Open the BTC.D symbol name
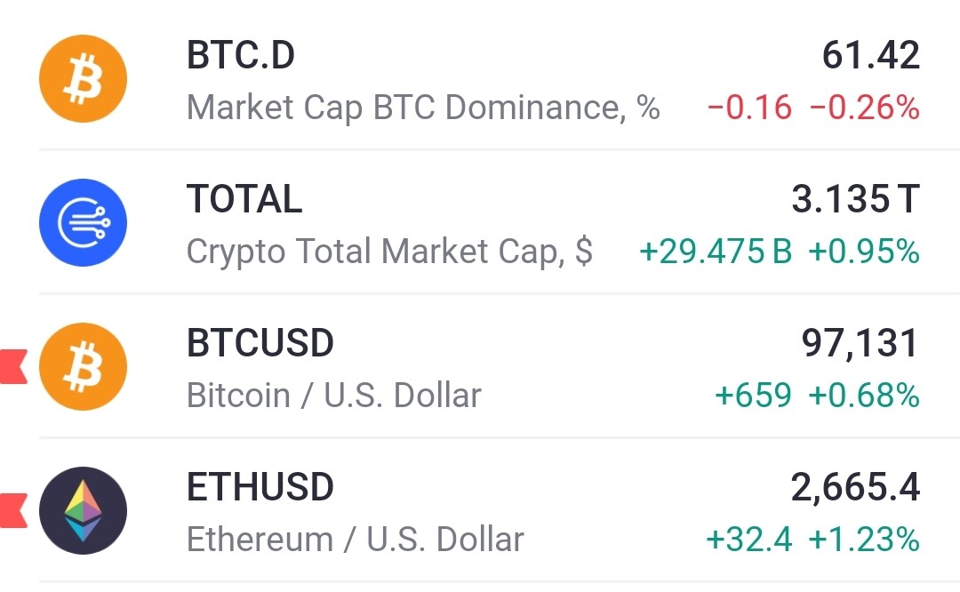The height and width of the screenshot is (592, 960). [x=241, y=55]
